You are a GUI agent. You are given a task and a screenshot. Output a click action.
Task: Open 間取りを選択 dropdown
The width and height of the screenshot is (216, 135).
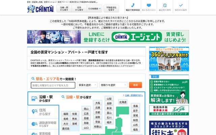pyautogui.click(x=113, y=85)
